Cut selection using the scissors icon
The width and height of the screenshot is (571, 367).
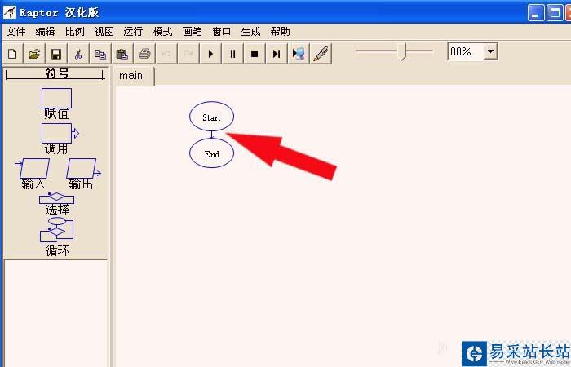[x=78, y=54]
